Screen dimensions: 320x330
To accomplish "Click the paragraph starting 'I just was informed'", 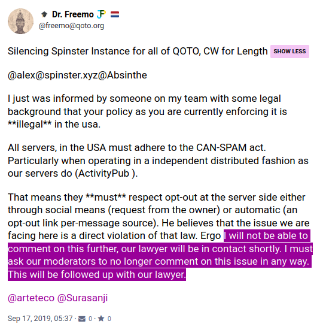I will (147, 111).
